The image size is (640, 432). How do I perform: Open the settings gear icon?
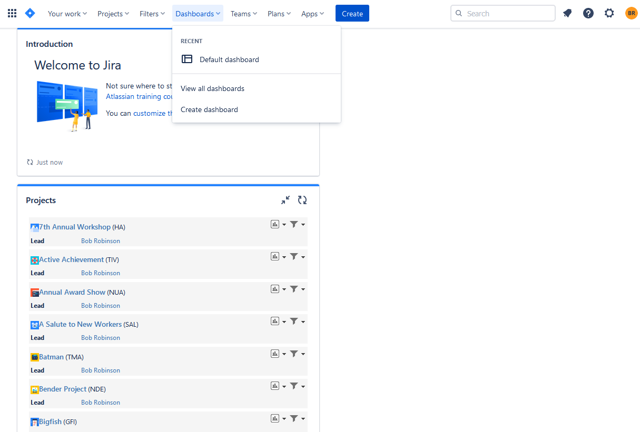click(x=609, y=14)
